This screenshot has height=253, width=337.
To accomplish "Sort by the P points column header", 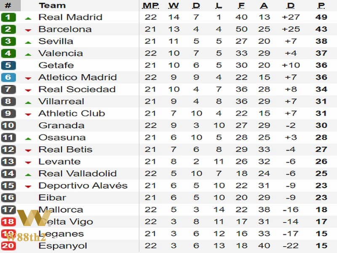I will click(321, 5).
